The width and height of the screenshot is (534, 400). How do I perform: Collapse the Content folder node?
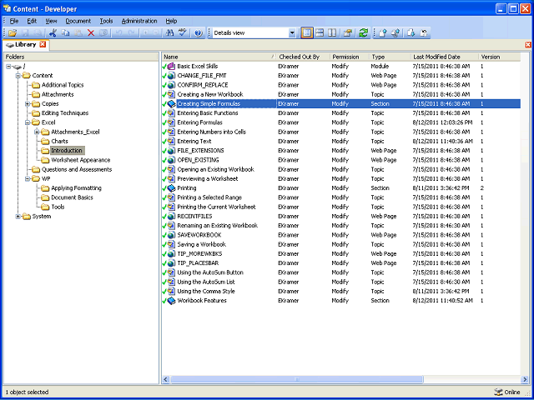coord(18,76)
